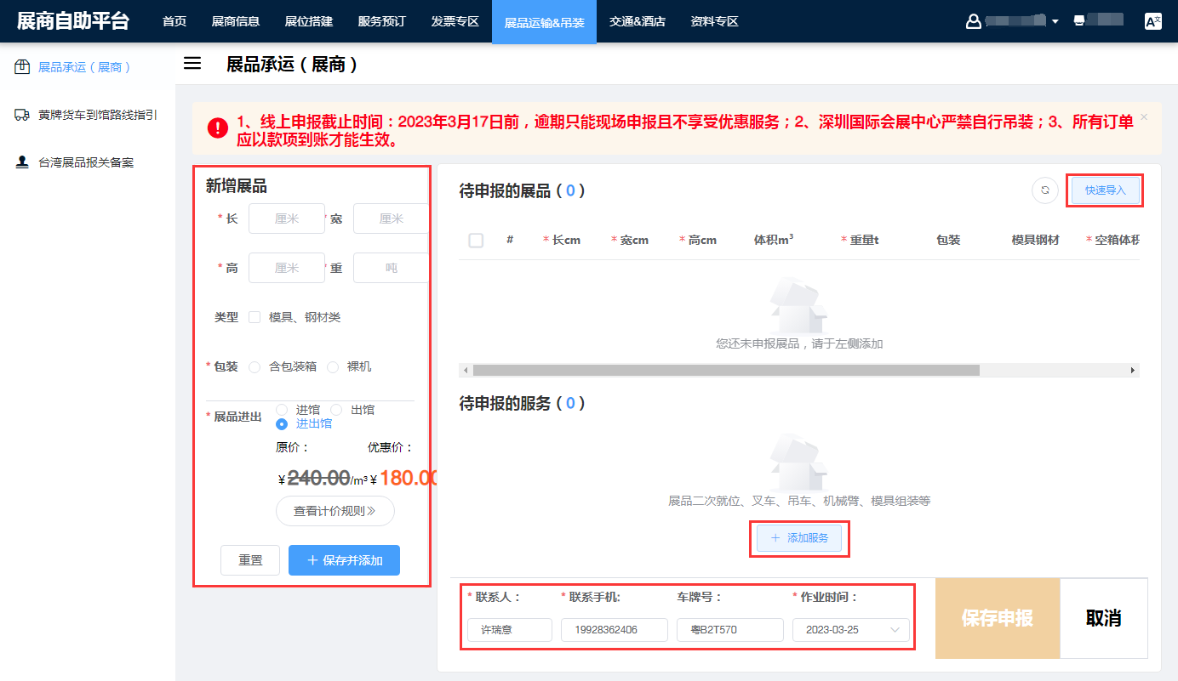The width and height of the screenshot is (1178, 681).
Task: Click the horizontal scrollbar under the exhibits table
Action: pos(725,371)
